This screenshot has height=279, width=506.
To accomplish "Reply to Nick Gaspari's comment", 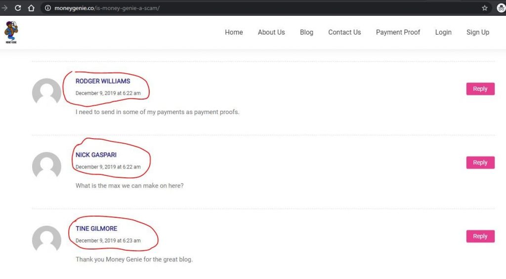I will coord(480,162).
